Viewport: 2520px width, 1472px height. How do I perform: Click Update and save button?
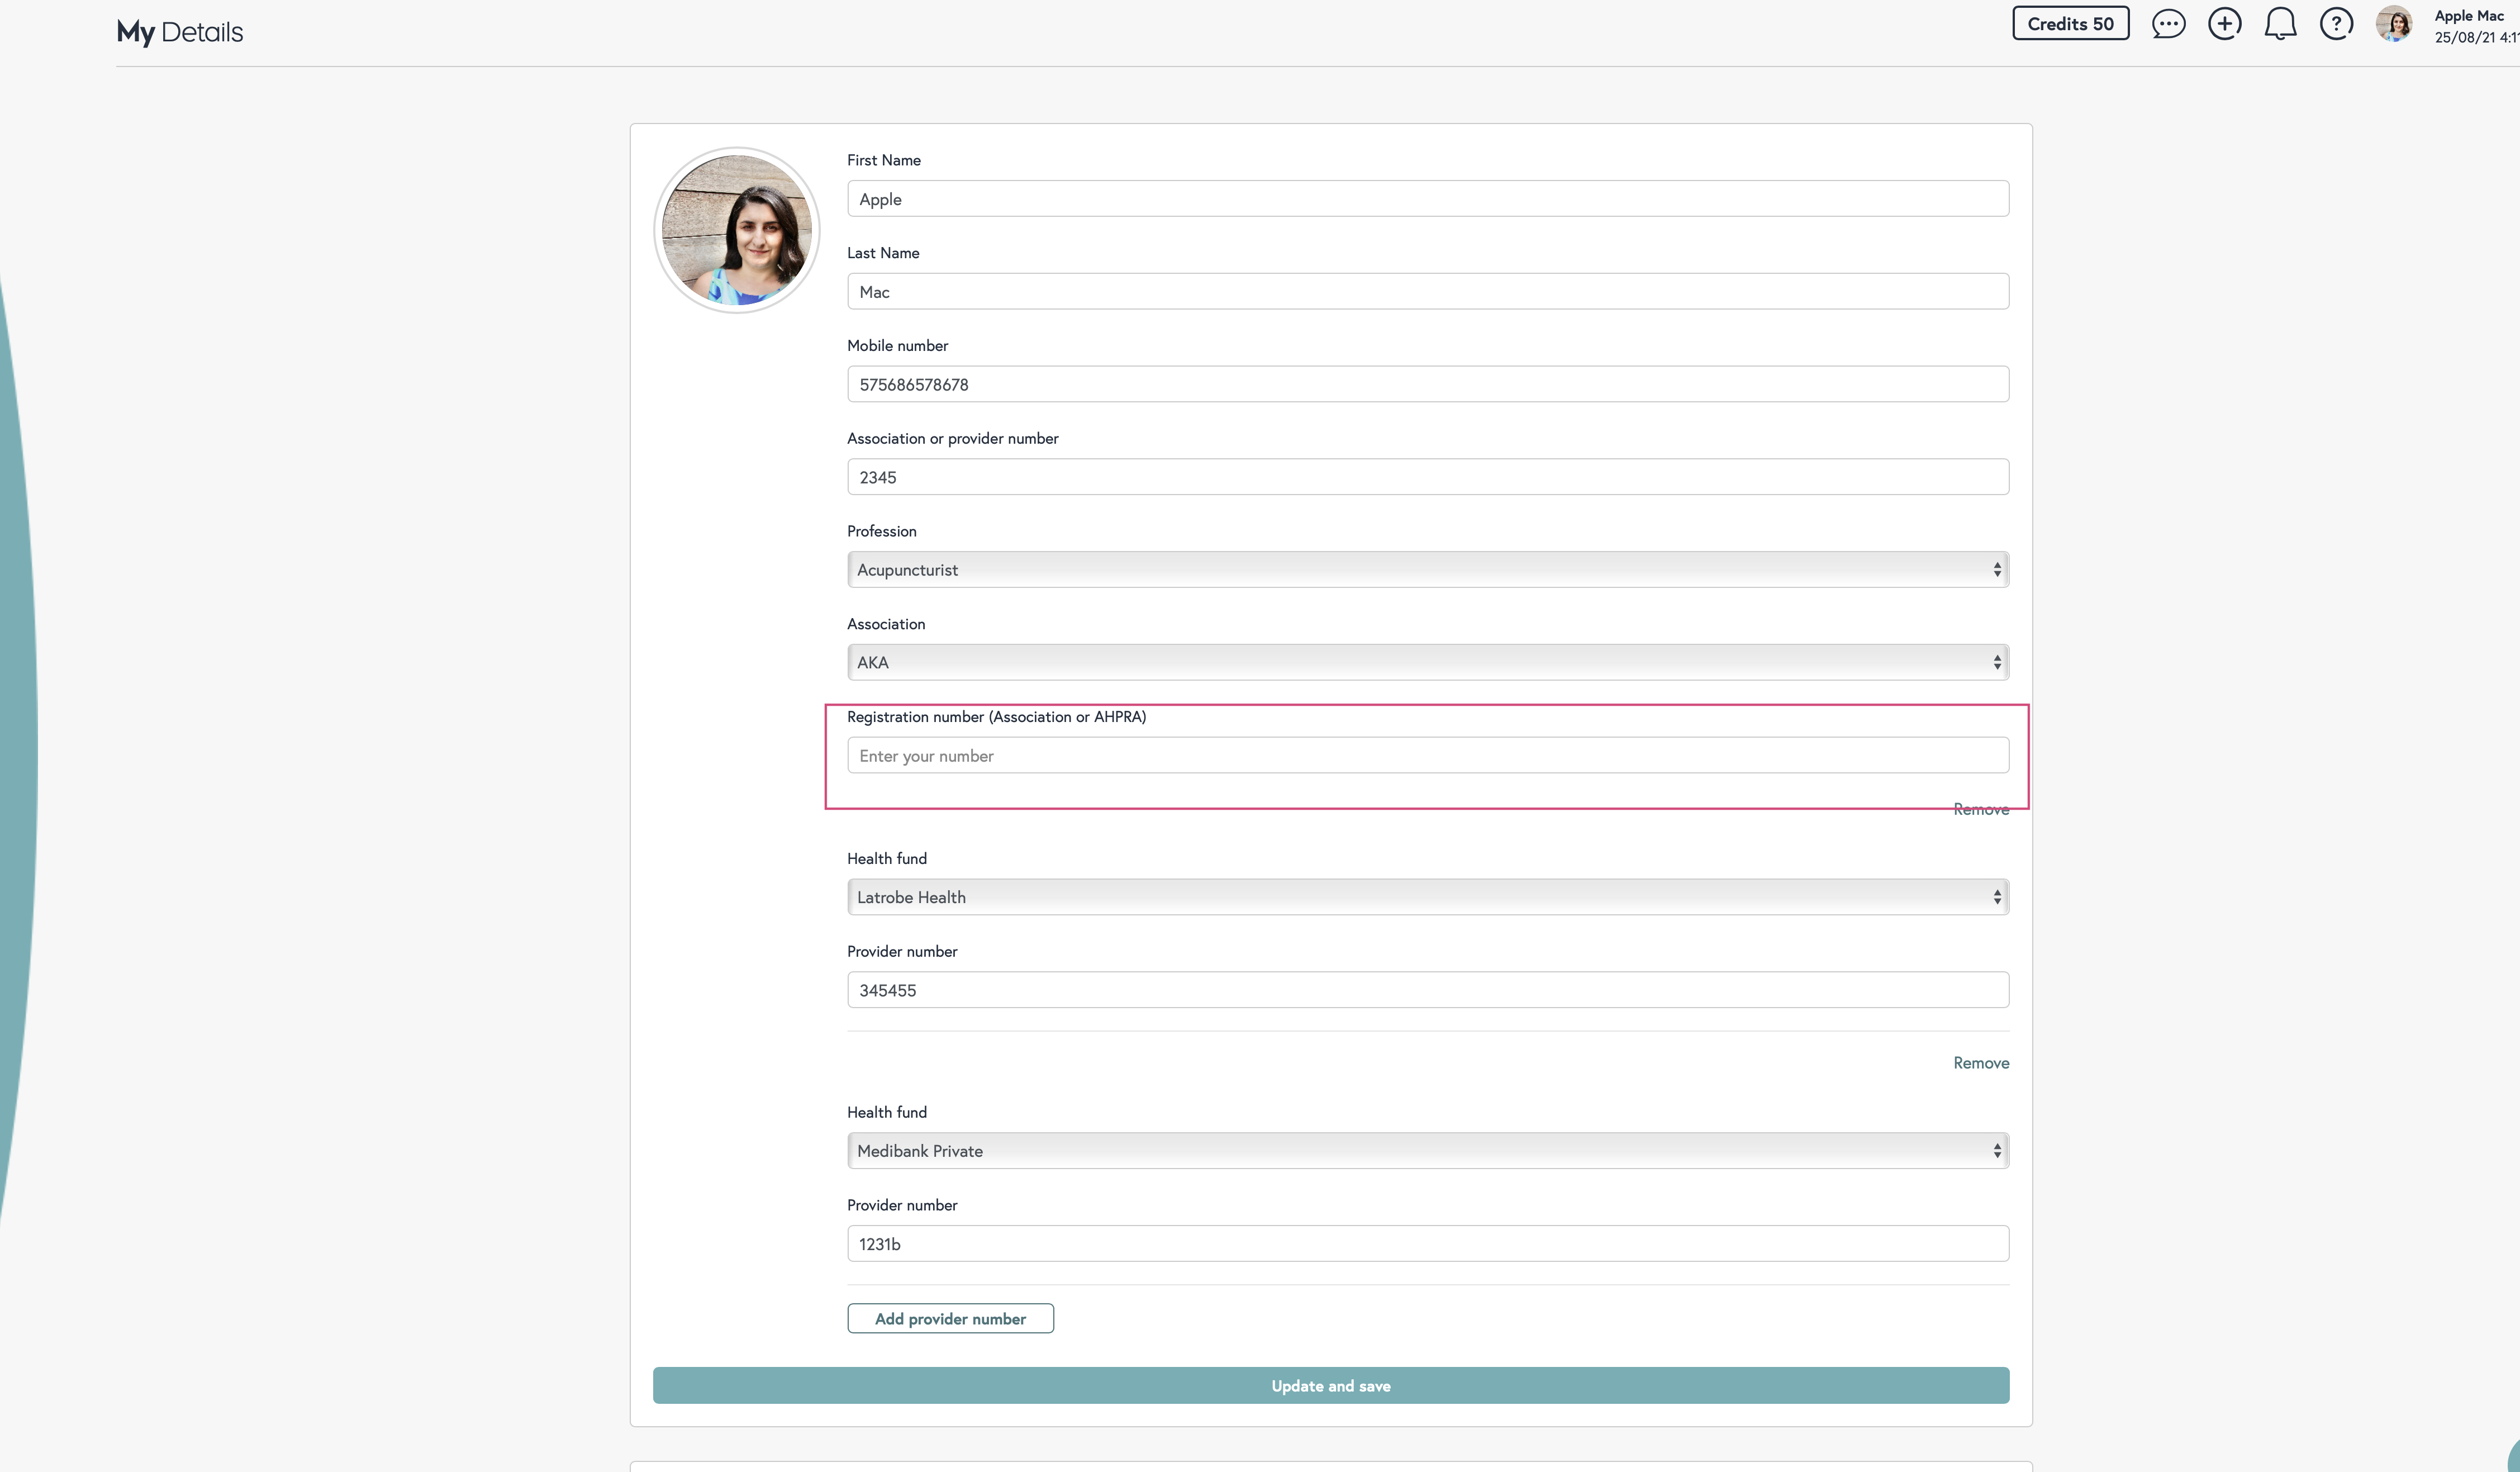coord(1330,1386)
